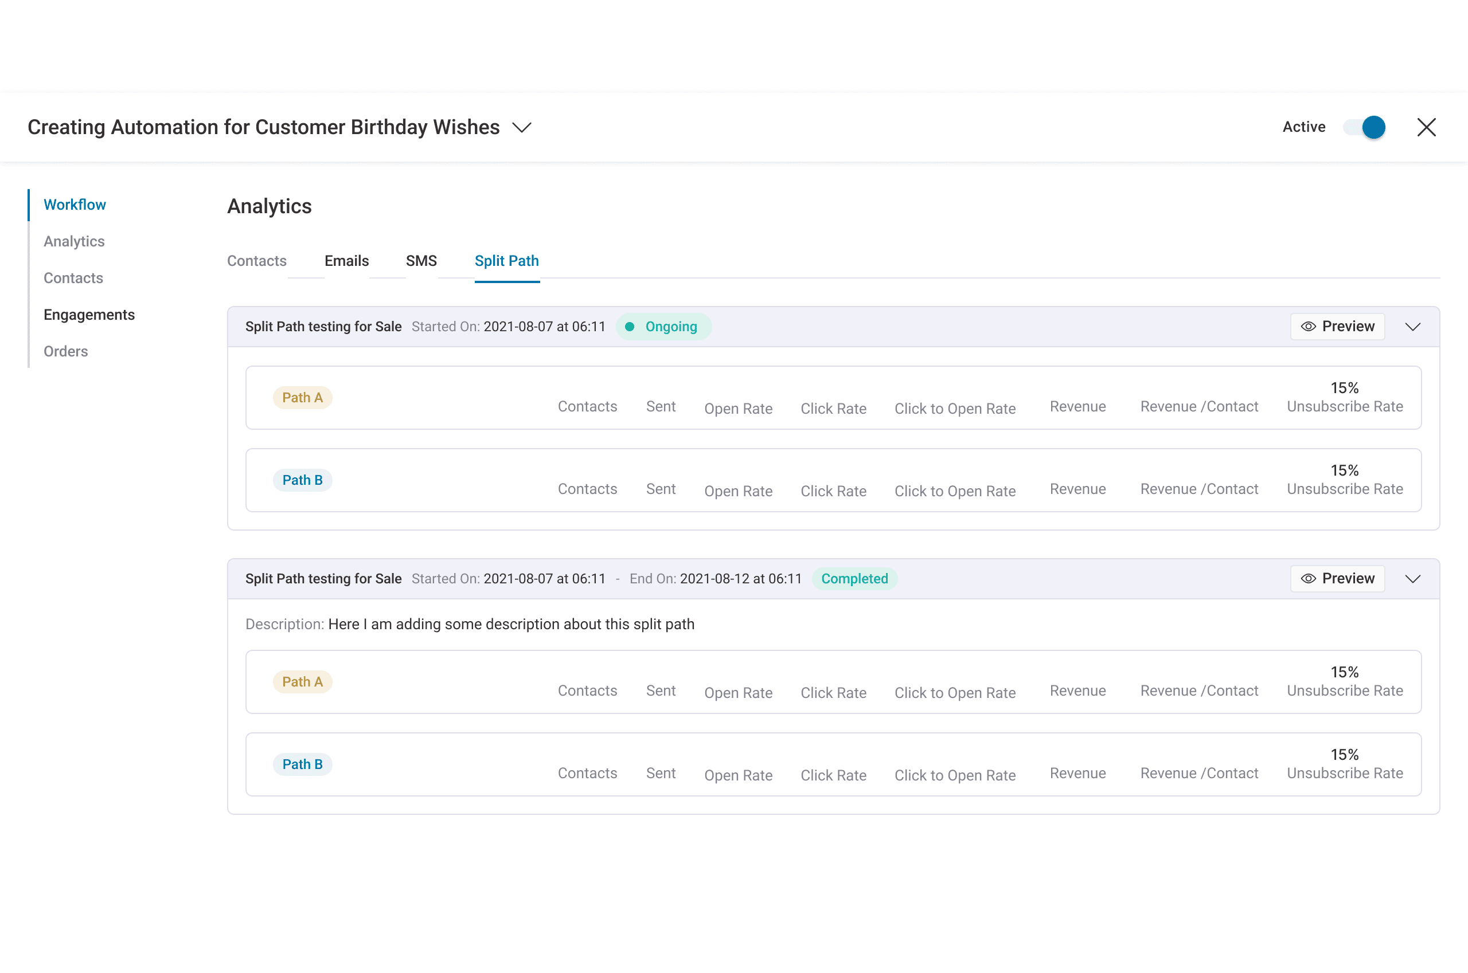Open Workflow in the sidebar

tap(75, 205)
